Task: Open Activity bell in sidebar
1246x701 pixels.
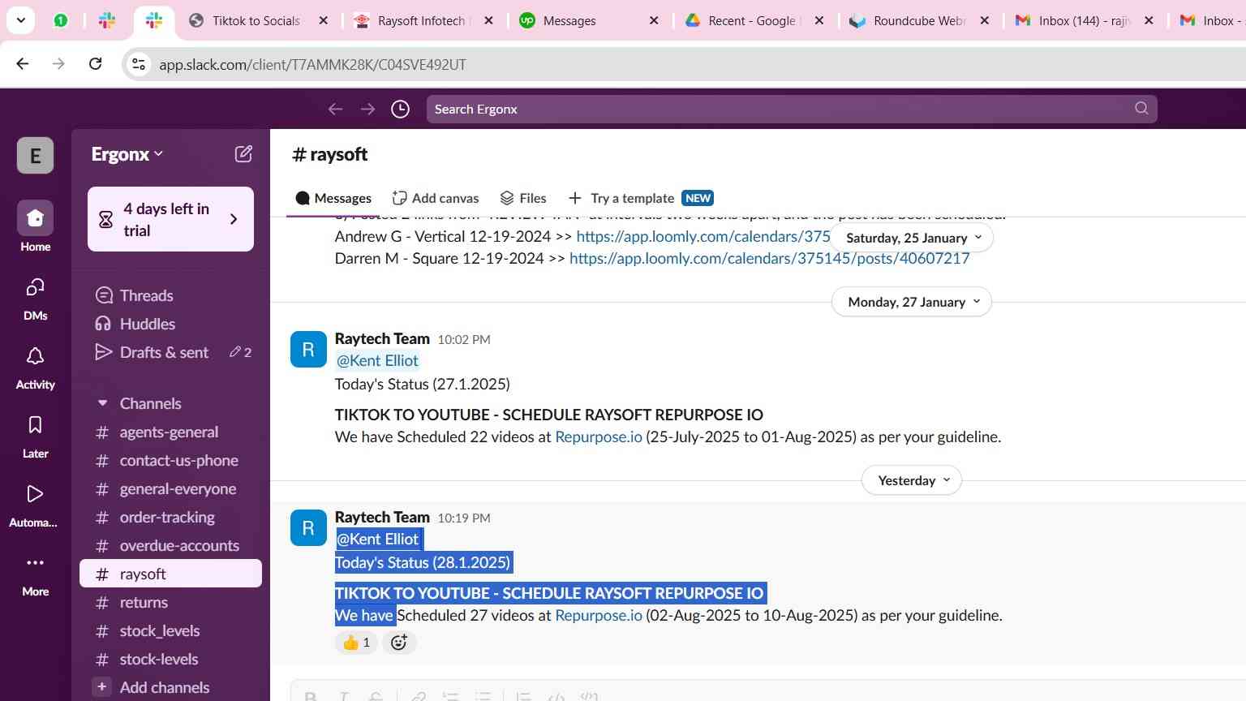Action: pyautogui.click(x=35, y=367)
